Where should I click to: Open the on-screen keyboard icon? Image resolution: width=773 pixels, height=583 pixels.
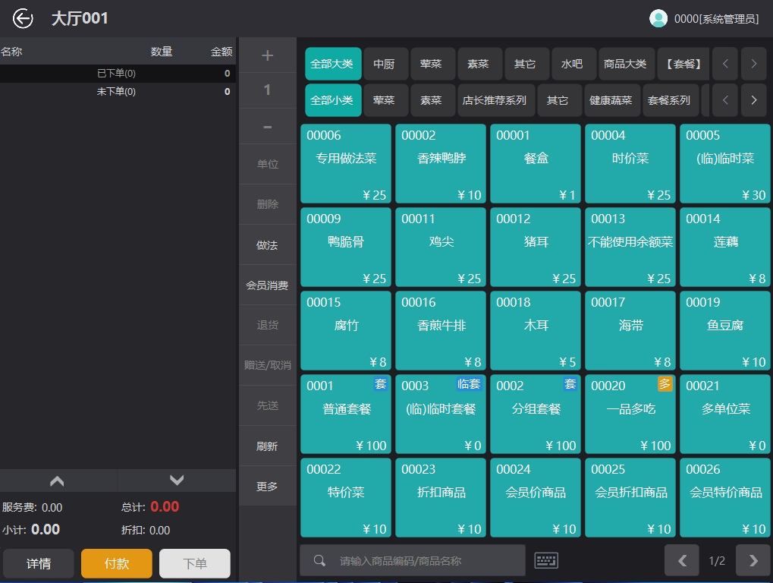tap(546, 561)
